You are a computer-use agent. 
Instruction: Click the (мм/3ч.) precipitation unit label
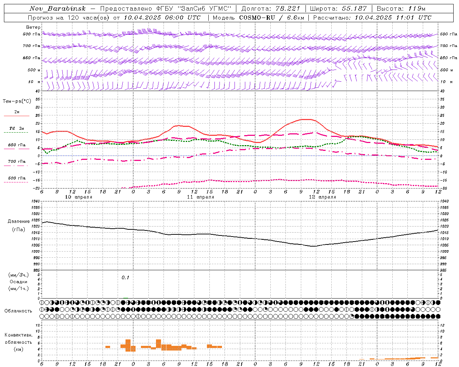click(x=19, y=275)
